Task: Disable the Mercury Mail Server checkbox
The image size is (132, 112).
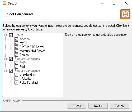Action: click(x=16, y=51)
